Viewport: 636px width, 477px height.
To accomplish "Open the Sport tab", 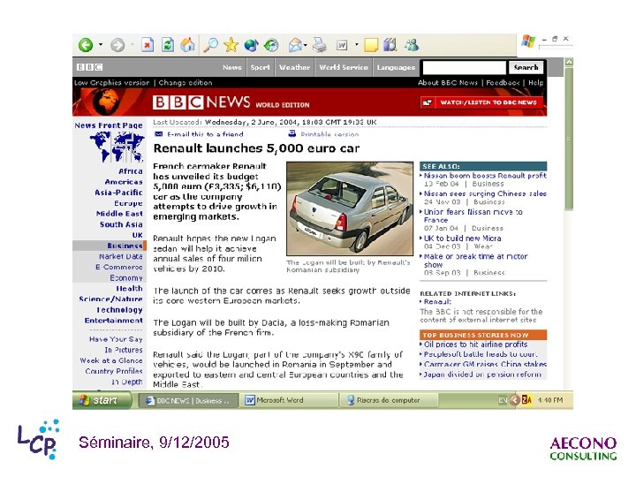I will click(x=260, y=67).
